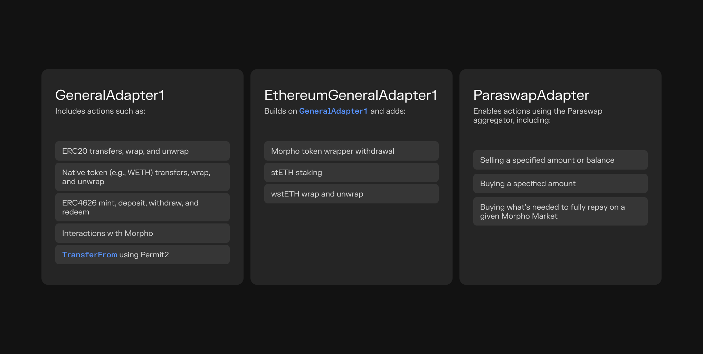Screen dimensions: 703x354
Task: Open the blue GeneralAdapter1 link in subtitle
Action: [x=333, y=111]
